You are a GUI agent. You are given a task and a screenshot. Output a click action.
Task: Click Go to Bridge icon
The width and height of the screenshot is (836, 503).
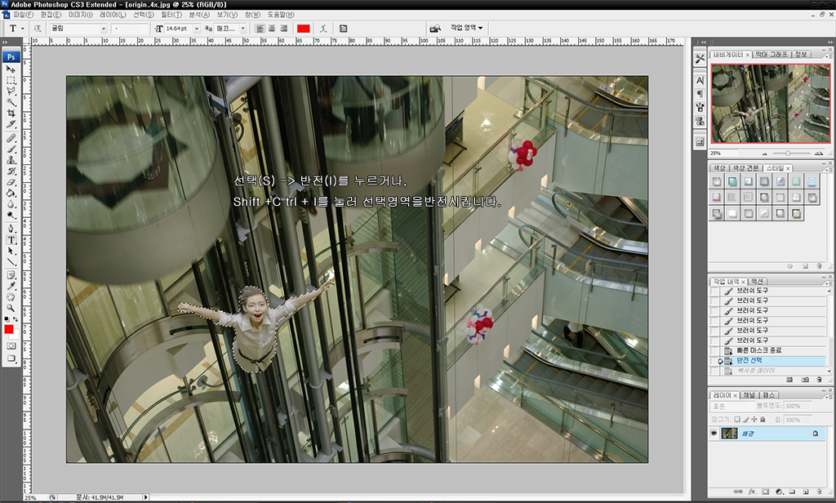point(436,29)
